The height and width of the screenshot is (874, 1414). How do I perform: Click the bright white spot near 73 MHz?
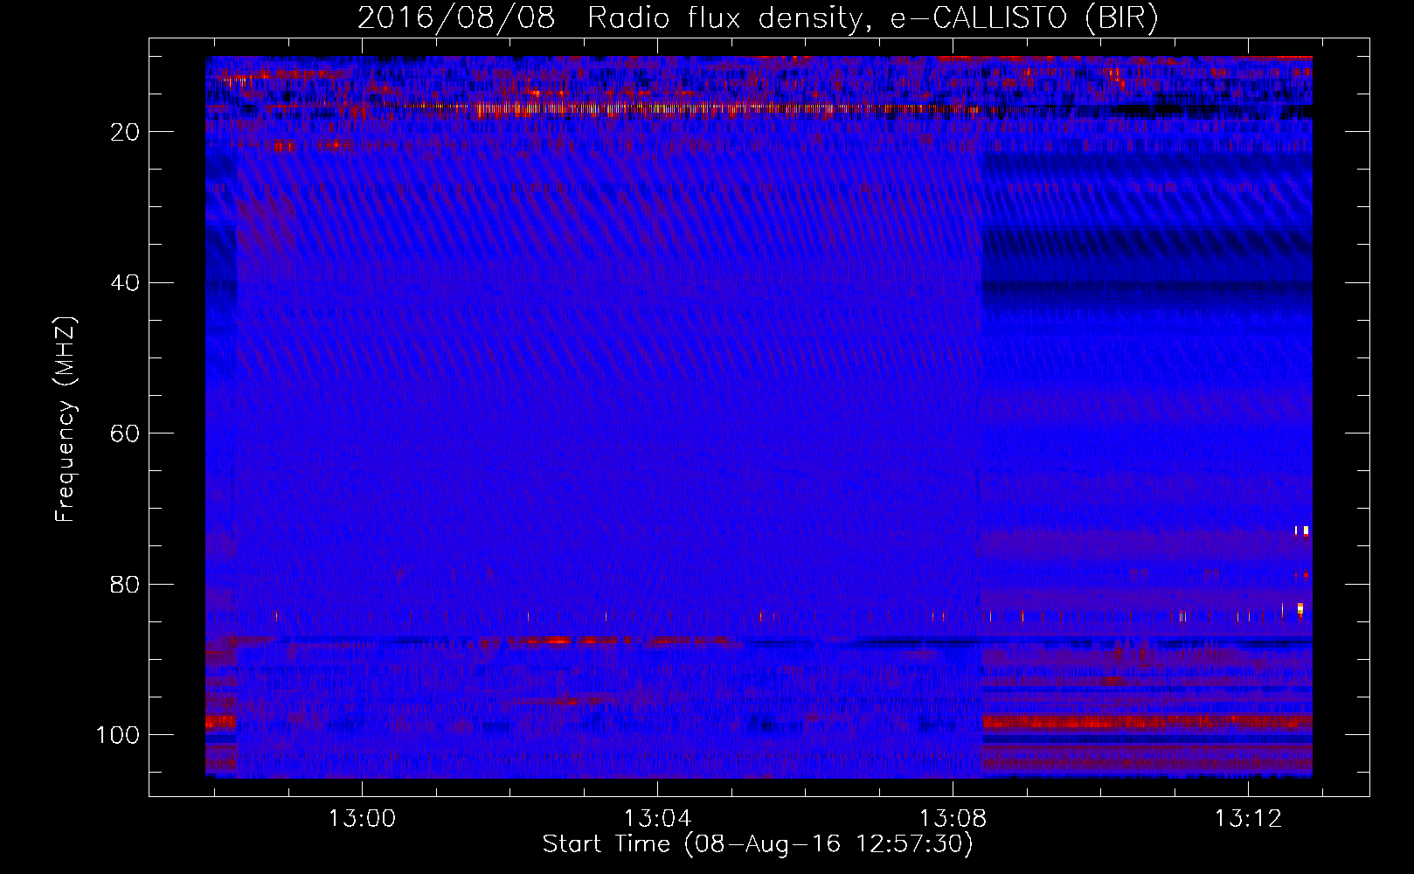point(1302,530)
